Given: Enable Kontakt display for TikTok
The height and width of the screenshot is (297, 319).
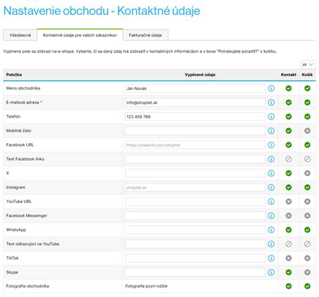Looking at the screenshot, I should point(289,258).
